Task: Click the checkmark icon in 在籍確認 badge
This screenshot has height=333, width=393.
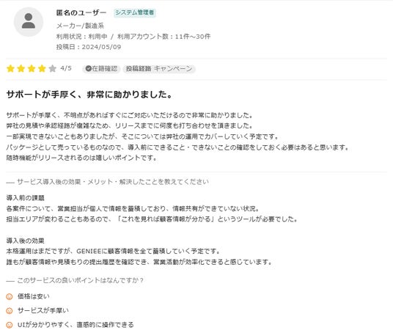Action: coord(88,68)
